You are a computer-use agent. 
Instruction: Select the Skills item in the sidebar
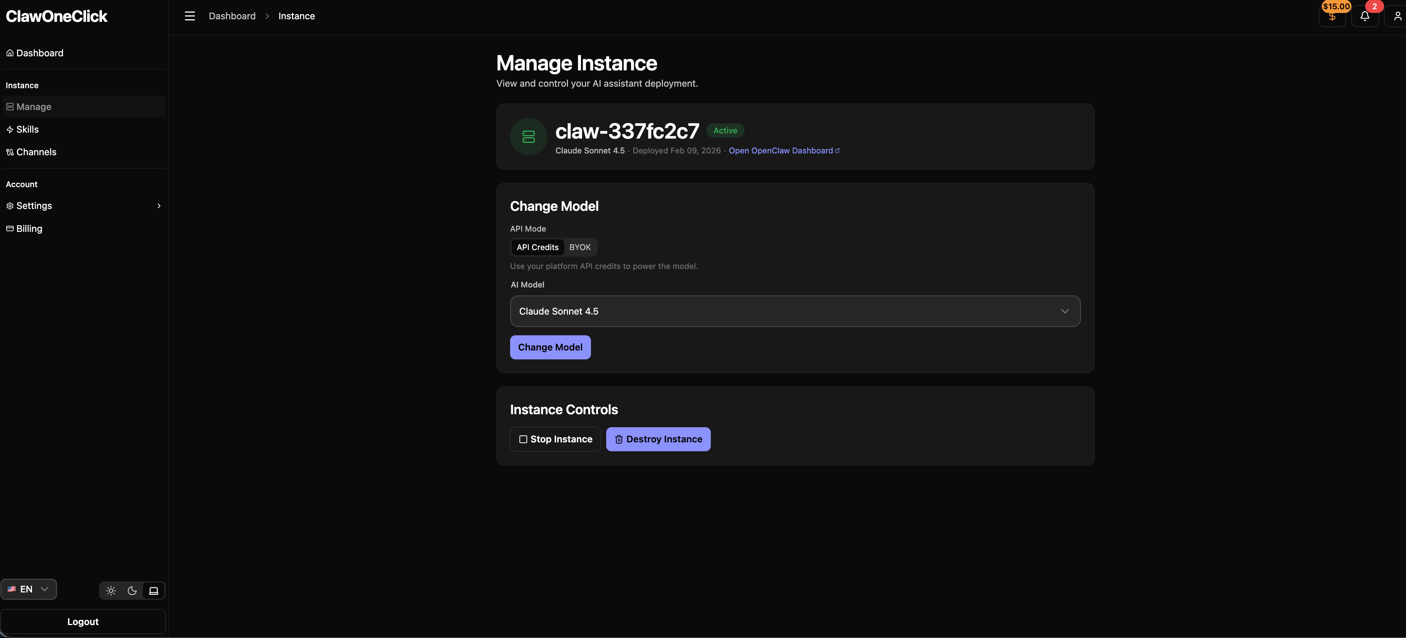coord(27,129)
